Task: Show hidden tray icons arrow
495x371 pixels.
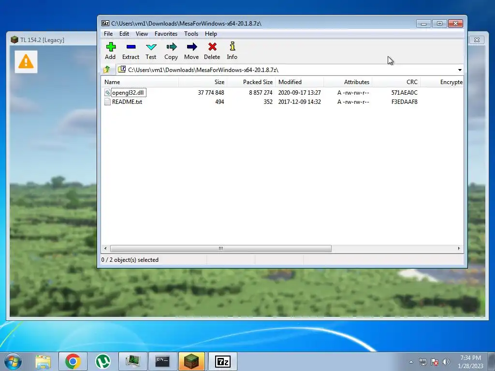Action: pos(411,362)
